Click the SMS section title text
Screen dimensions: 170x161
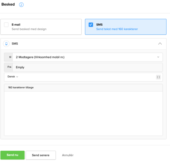coord(15,44)
